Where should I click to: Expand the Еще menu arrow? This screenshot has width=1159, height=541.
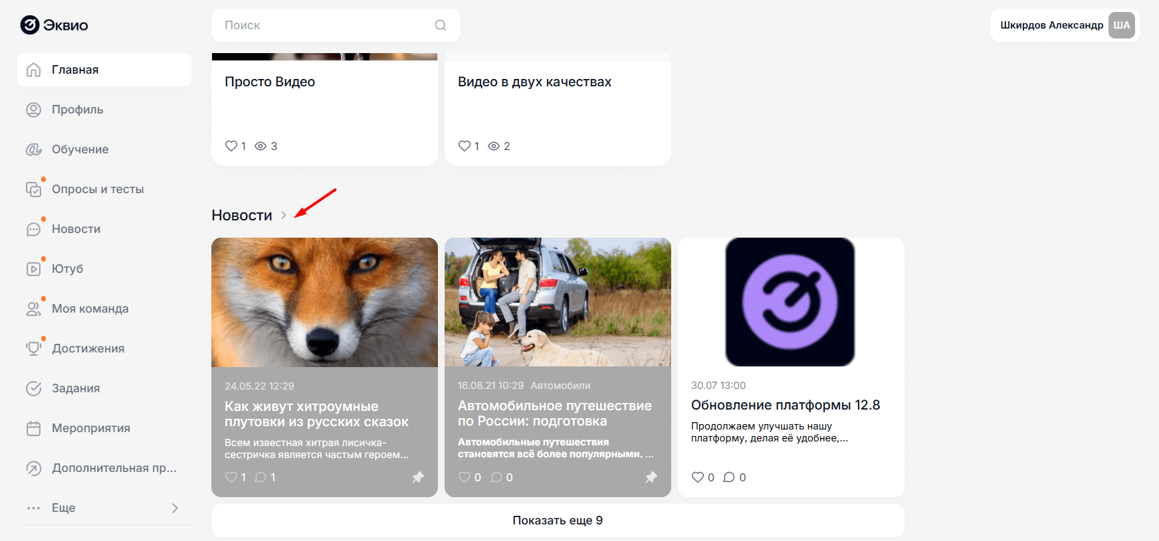(x=175, y=508)
